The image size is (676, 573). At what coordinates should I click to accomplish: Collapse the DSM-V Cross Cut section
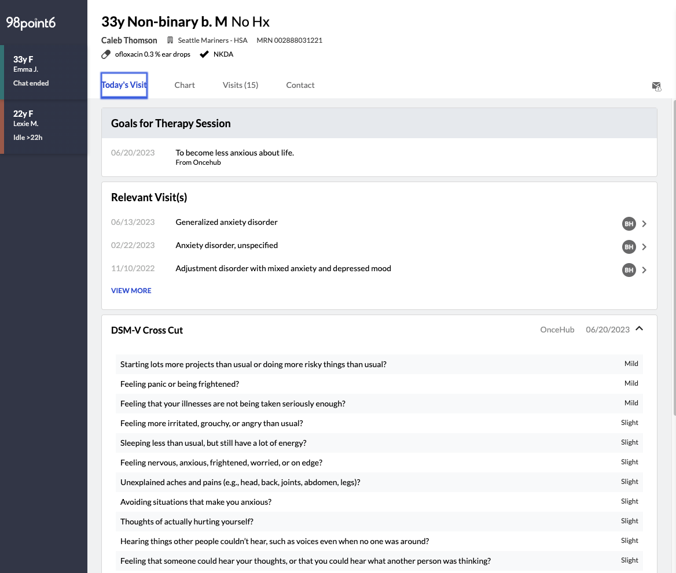640,329
